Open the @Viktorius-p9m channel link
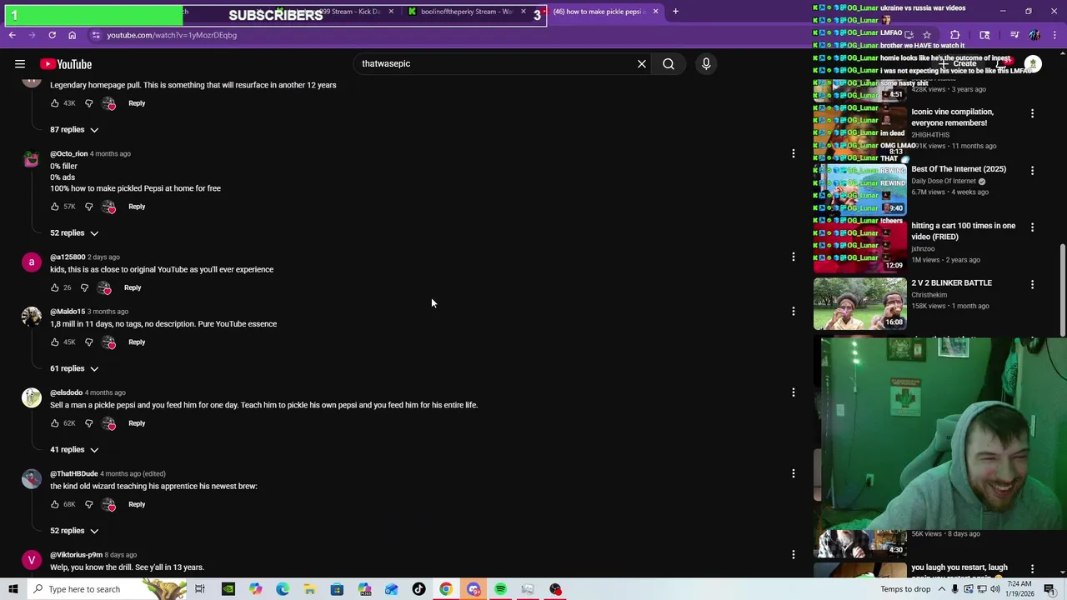1067x600 pixels. tap(76, 555)
